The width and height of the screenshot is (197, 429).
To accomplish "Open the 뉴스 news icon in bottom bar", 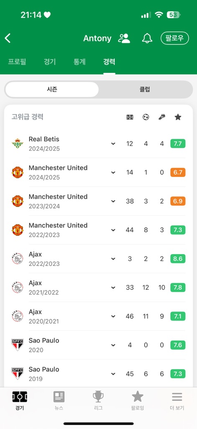I will [x=59, y=397].
